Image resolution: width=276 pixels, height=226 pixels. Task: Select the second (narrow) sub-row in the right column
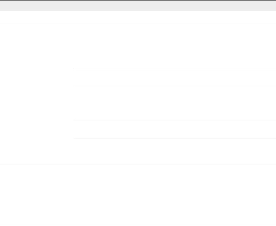174,78
